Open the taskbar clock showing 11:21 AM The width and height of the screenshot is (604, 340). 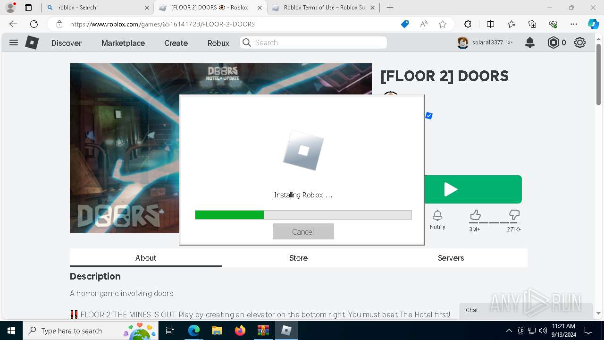(564, 331)
